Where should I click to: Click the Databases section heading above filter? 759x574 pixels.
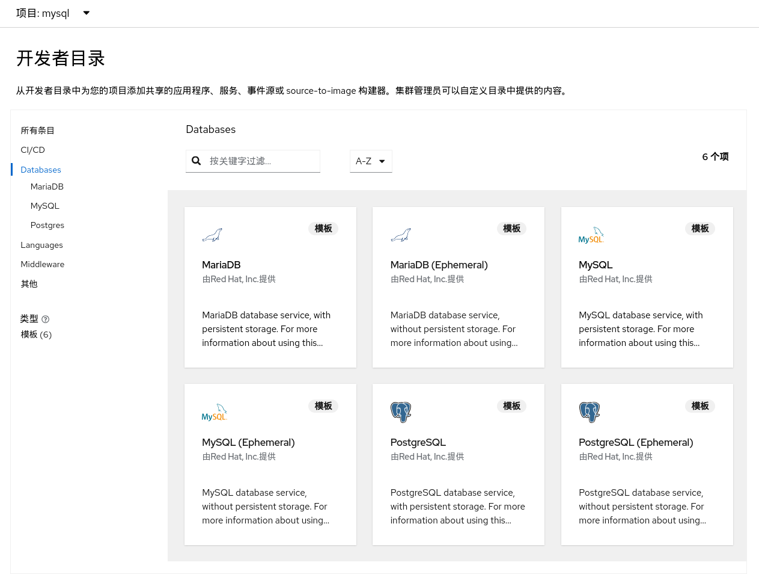[211, 129]
